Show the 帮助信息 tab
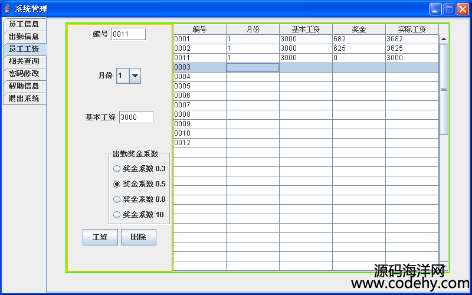The width and height of the screenshot is (472, 295). click(24, 86)
